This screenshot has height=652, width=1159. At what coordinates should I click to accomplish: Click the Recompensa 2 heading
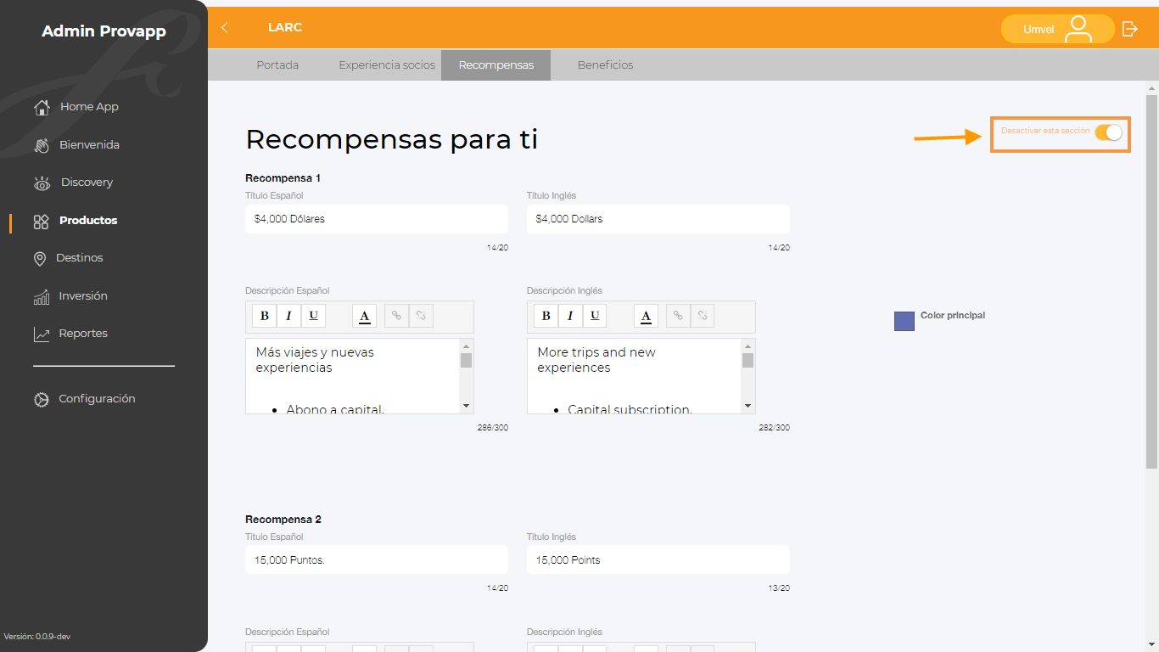(x=283, y=520)
